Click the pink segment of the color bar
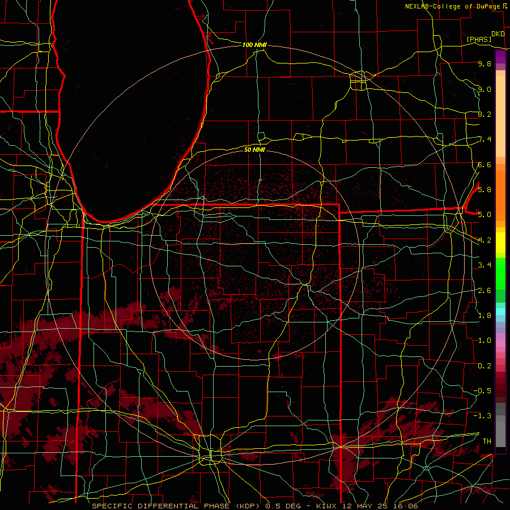This screenshot has height=510, width=510. [x=500, y=343]
